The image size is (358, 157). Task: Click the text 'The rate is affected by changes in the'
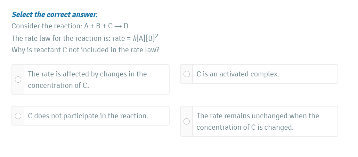(x=87, y=74)
